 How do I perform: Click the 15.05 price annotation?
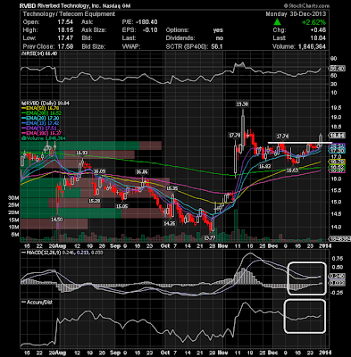coord(122,206)
